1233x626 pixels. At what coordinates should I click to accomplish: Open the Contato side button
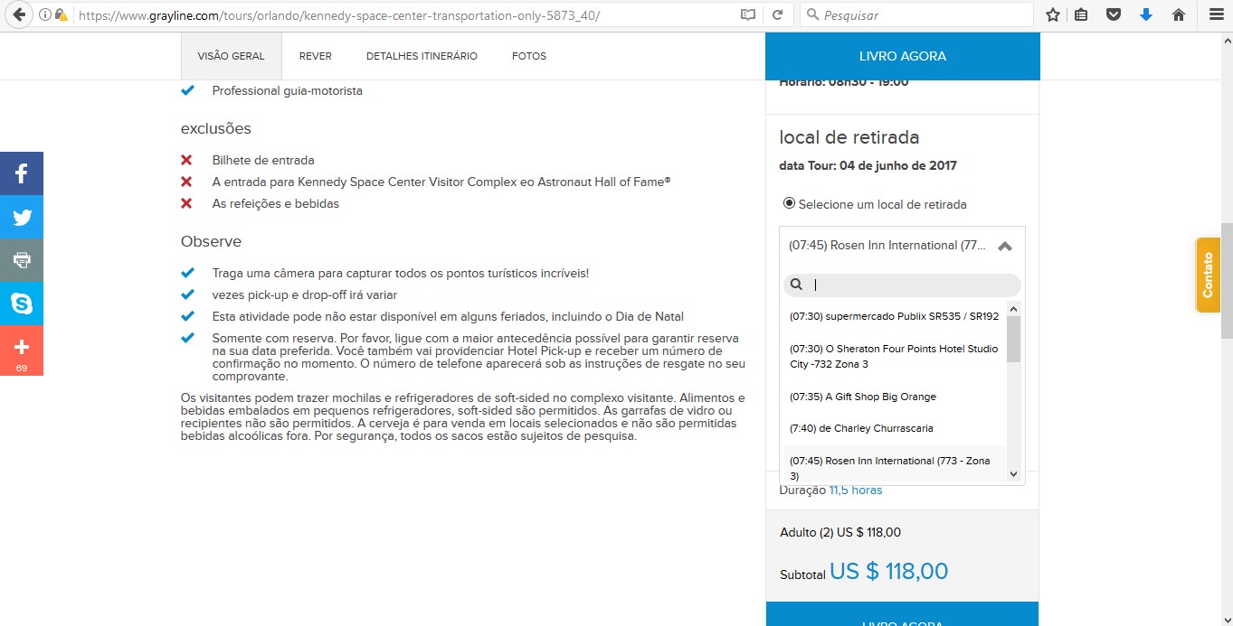(x=1208, y=276)
